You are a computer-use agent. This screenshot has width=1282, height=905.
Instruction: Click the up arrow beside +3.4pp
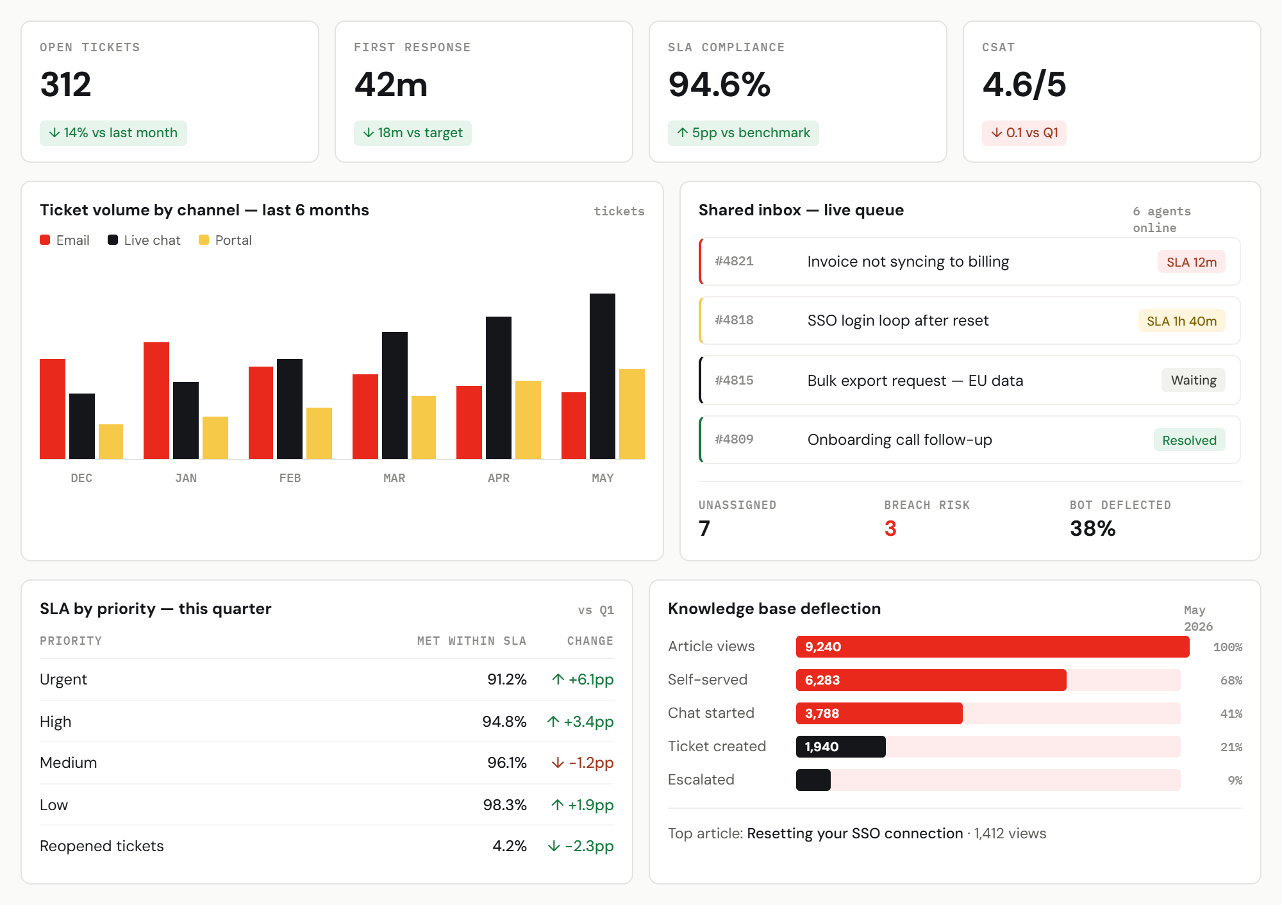click(553, 722)
